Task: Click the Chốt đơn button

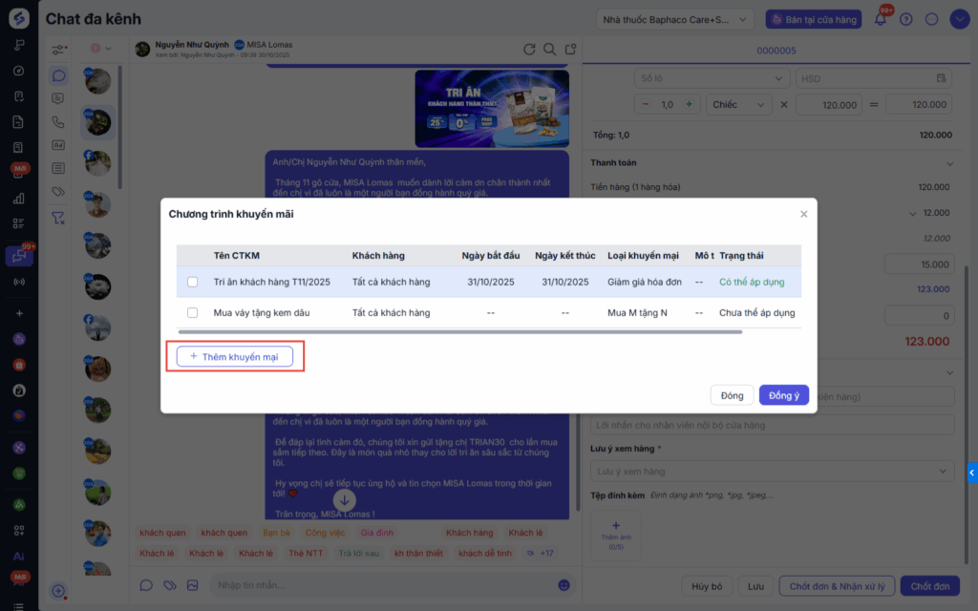Action: [929, 586]
